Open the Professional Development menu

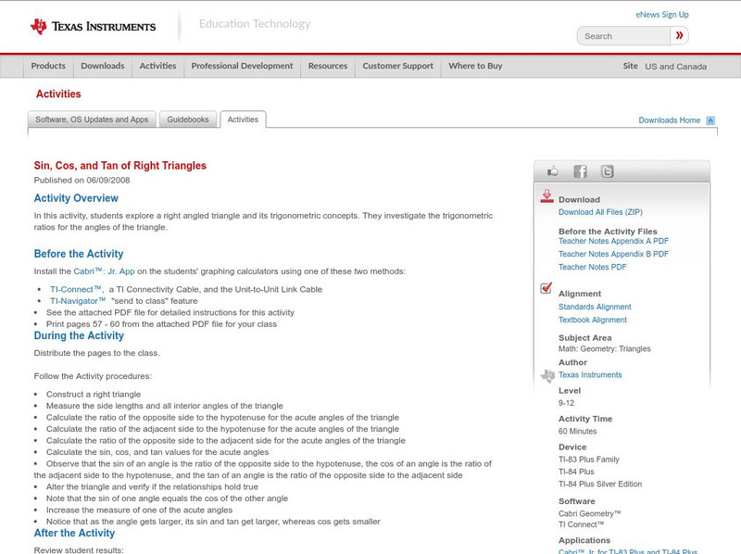[242, 66]
